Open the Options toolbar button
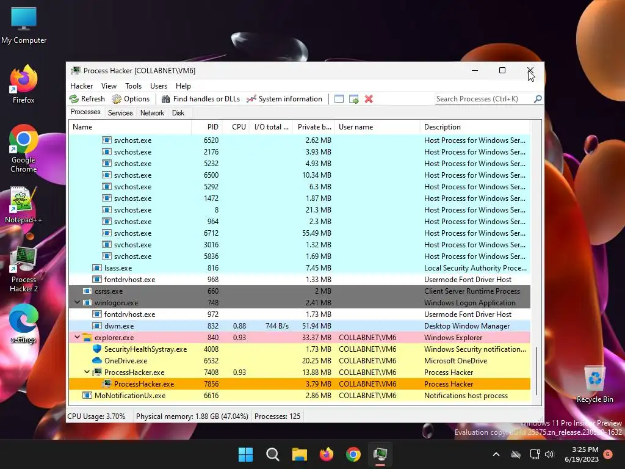The height and width of the screenshot is (469, 625). pos(131,99)
